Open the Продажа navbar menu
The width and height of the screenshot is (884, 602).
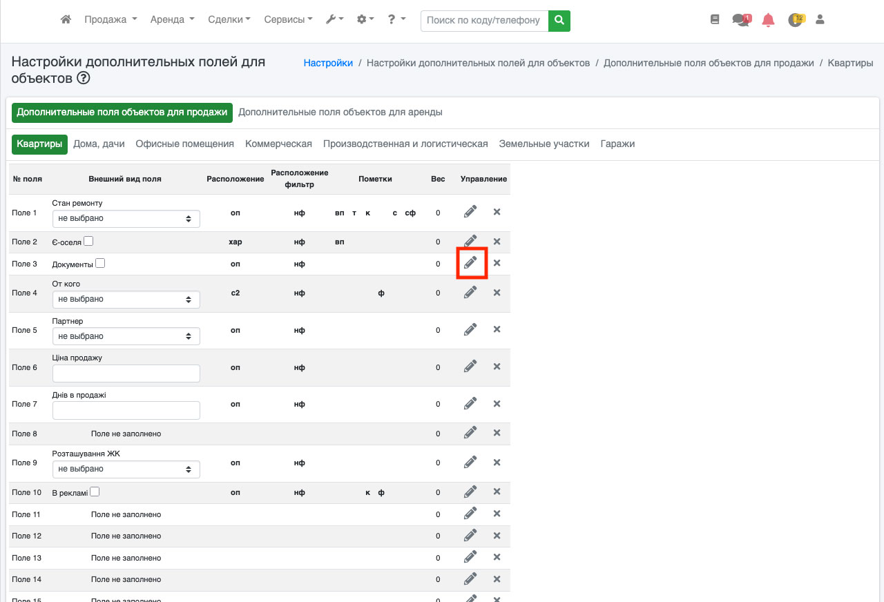click(x=110, y=20)
